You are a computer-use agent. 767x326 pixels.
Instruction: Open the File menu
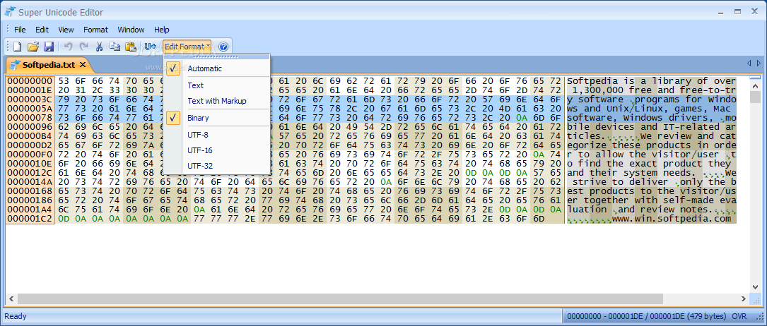[20, 30]
